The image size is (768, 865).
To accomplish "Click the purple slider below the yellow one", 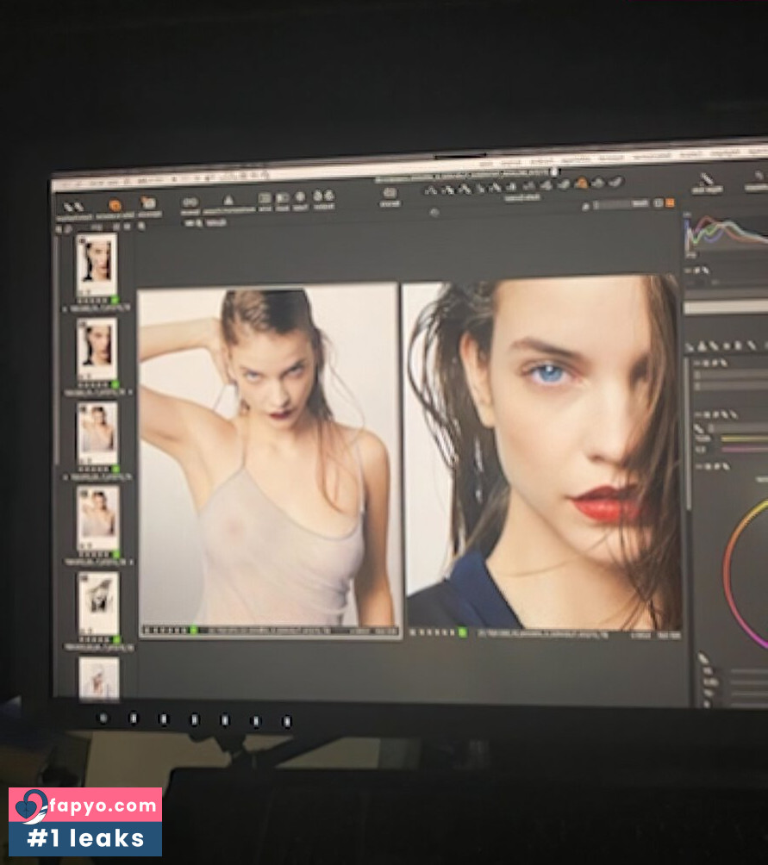I will point(744,450).
